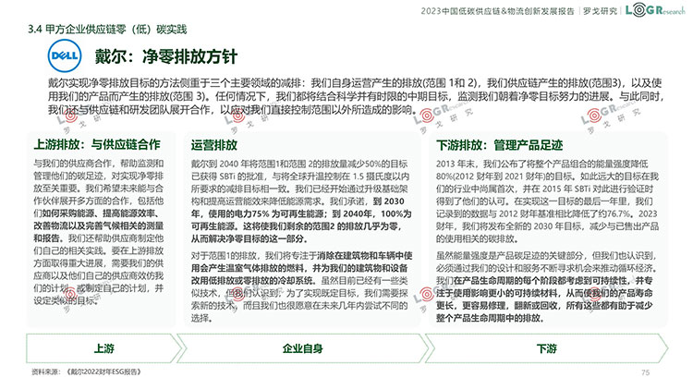Click the title 戴尔：净零排放方针
Screen dimensions: 693x390
[166, 56]
